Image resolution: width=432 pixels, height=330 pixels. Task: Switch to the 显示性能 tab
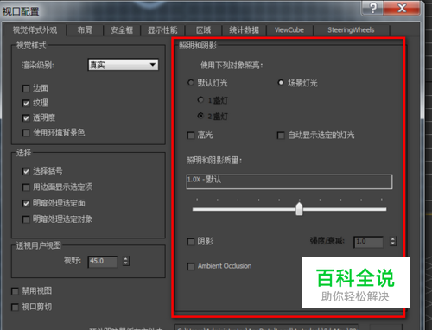click(x=162, y=30)
